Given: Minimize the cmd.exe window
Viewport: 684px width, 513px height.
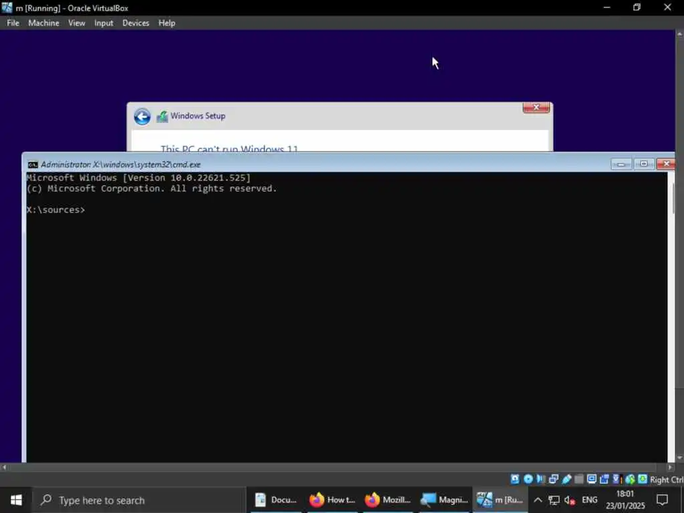Looking at the screenshot, I should point(621,164).
